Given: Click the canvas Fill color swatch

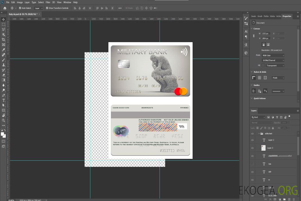Looking at the screenshot, I should [263, 65].
